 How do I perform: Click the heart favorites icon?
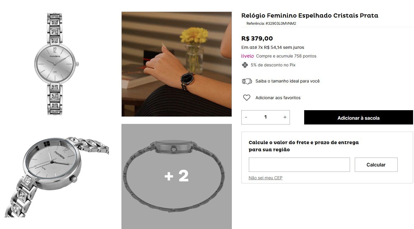coord(246,98)
